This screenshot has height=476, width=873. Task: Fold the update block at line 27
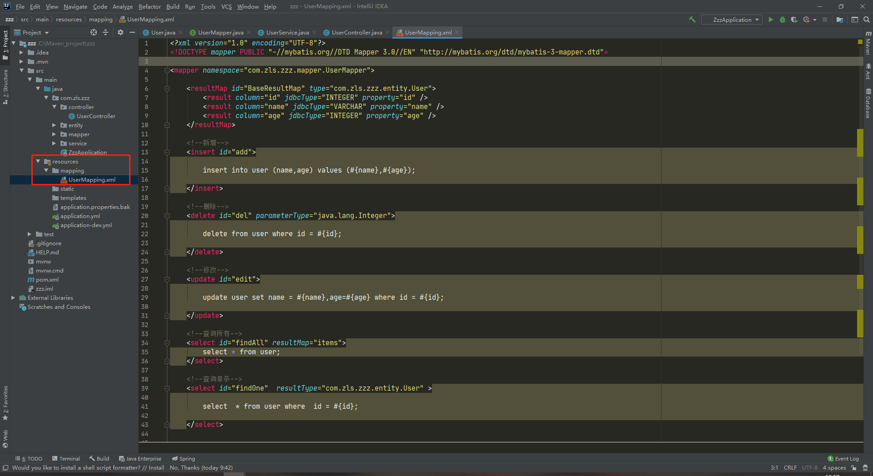coord(167,279)
